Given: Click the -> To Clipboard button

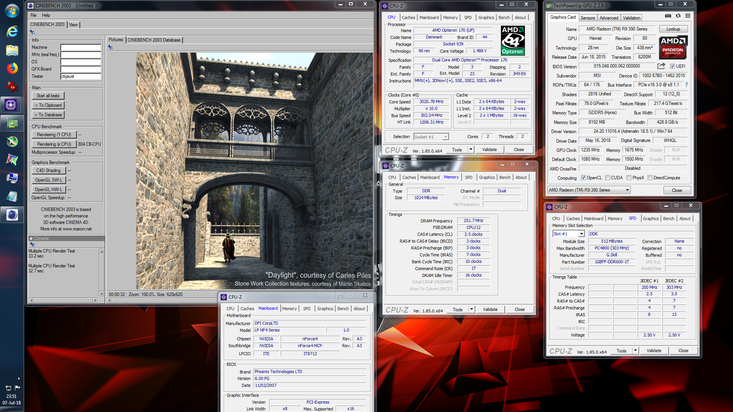Looking at the screenshot, I should [x=48, y=105].
